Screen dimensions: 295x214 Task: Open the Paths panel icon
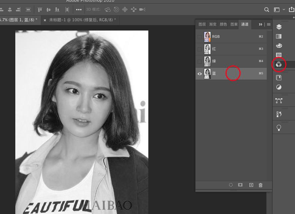[279, 101]
